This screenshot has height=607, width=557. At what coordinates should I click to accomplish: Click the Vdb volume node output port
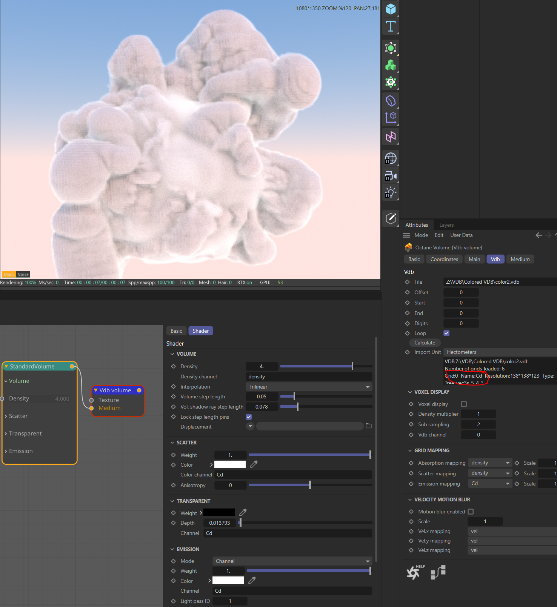(139, 390)
